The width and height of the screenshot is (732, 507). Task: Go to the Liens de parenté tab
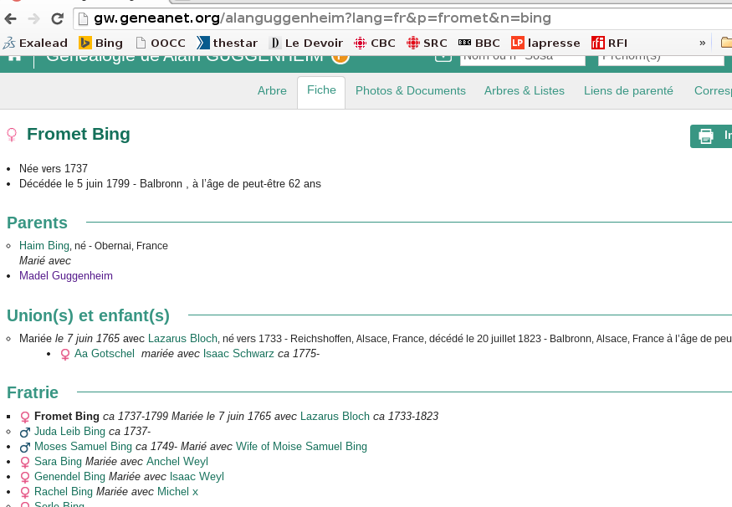tap(628, 91)
